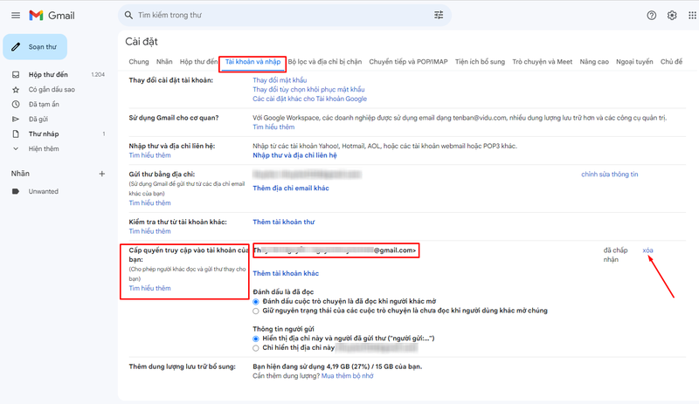Click the Unwanted label tag icon
699x404 pixels.
16,192
